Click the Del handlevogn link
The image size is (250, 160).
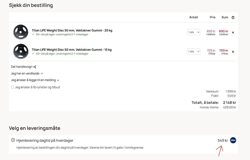(22, 67)
